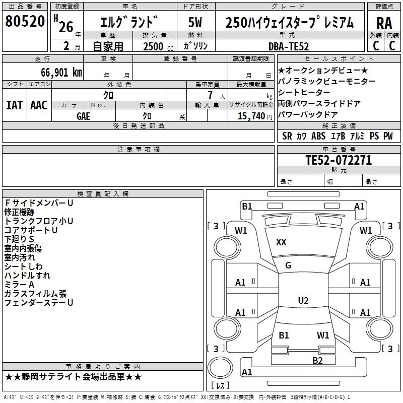Image resolution: width=403 pixels, height=403 pixels.
Task: Click the lot number 80520
Action: (25, 22)
